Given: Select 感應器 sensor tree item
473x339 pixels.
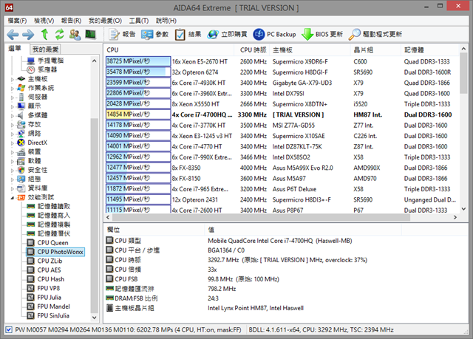Looking at the screenshot, I should (47, 69).
